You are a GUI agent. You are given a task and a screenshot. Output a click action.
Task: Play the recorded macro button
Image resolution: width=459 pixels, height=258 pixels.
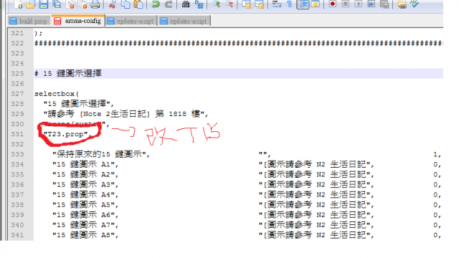click(x=359, y=4)
